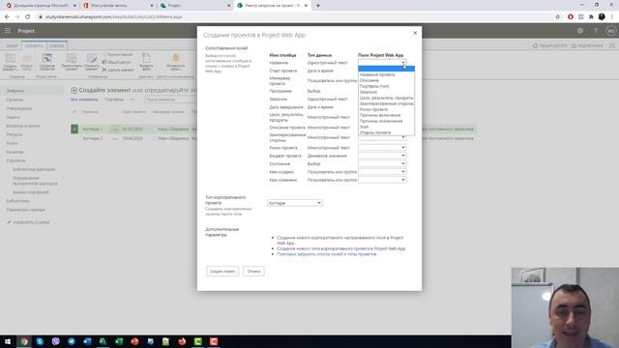The height and width of the screenshot is (348, 619).
Task: Open the Viber icon in the taskbar
Action: [x=55, y=341]
